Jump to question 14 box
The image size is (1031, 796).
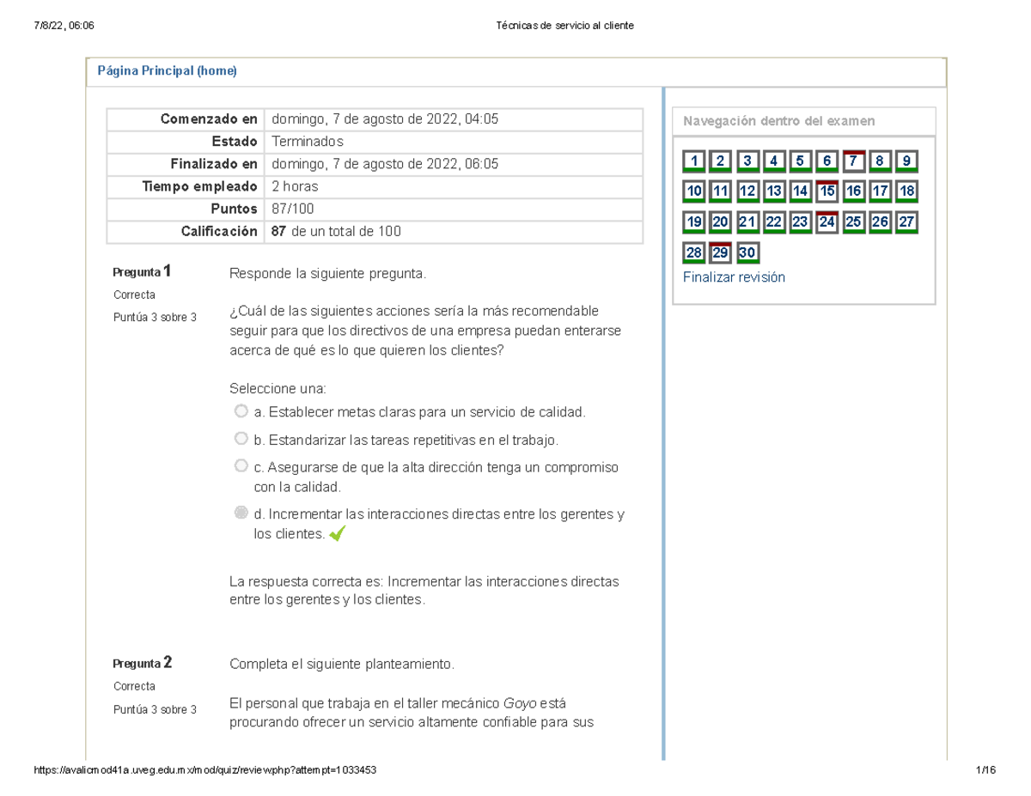(801, 191)
